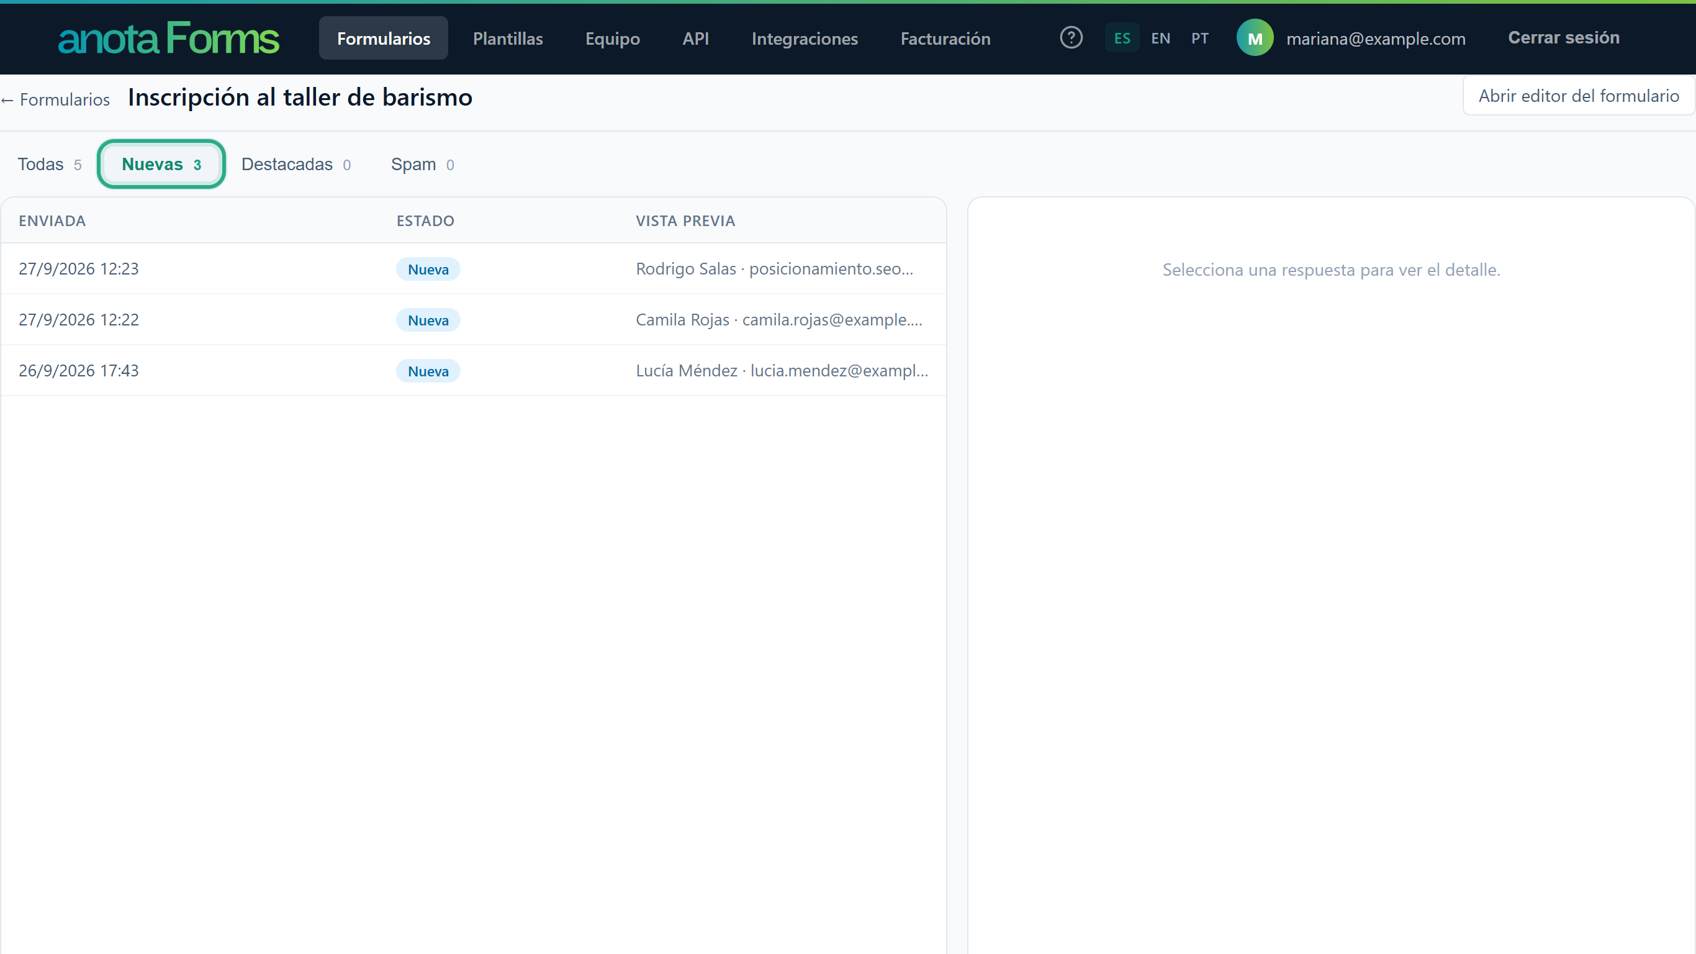Screen dimensions: 1696x954
Task: Select the Nuevas tab
Action: pos(161,164)
